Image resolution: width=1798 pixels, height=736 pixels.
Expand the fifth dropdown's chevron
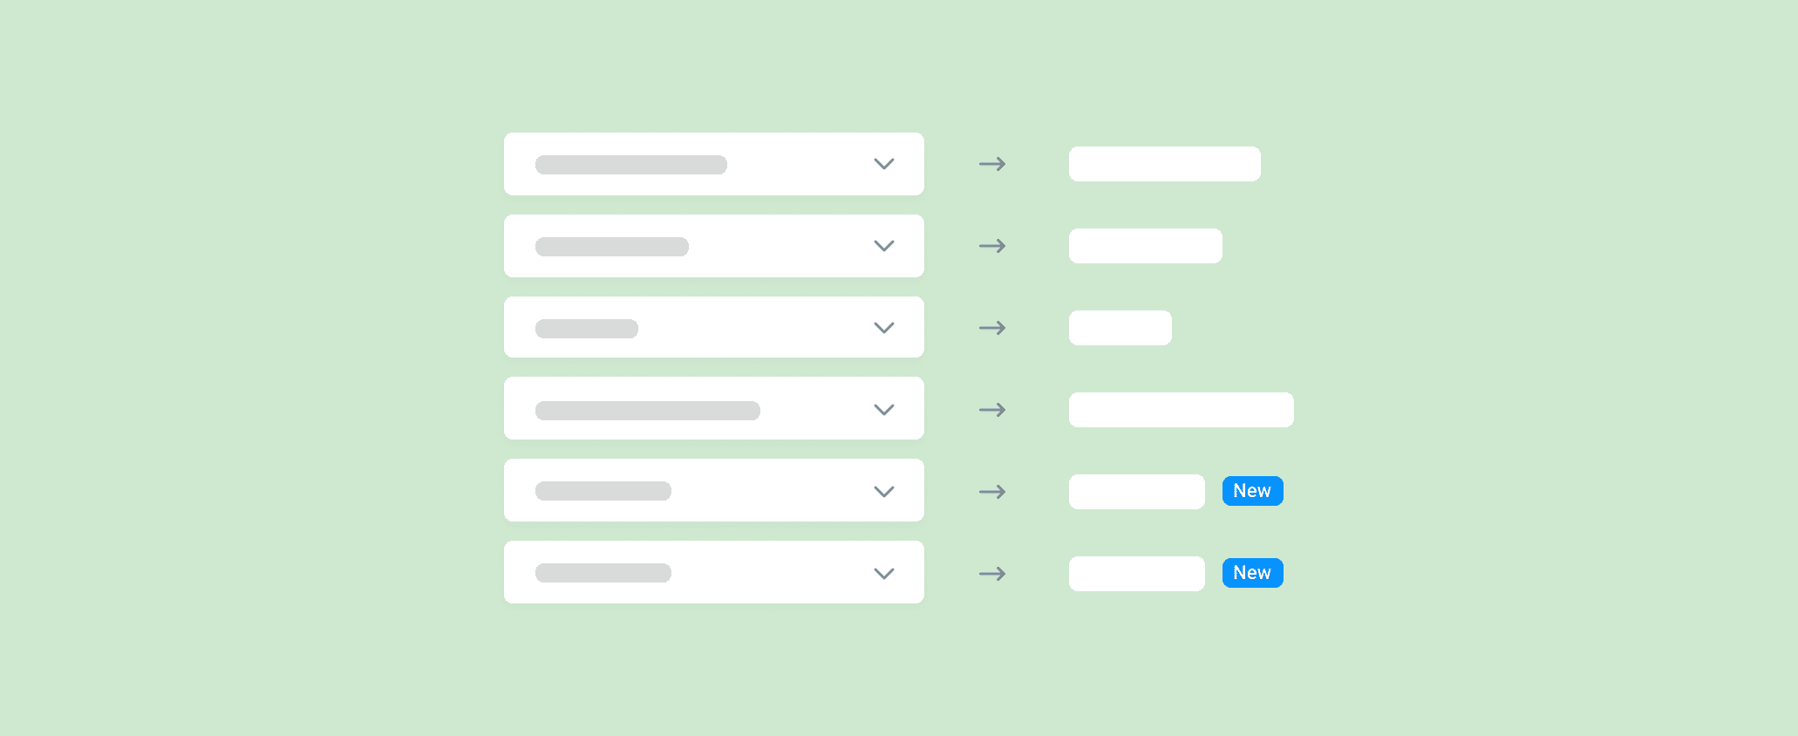click(x=884, y=492)
